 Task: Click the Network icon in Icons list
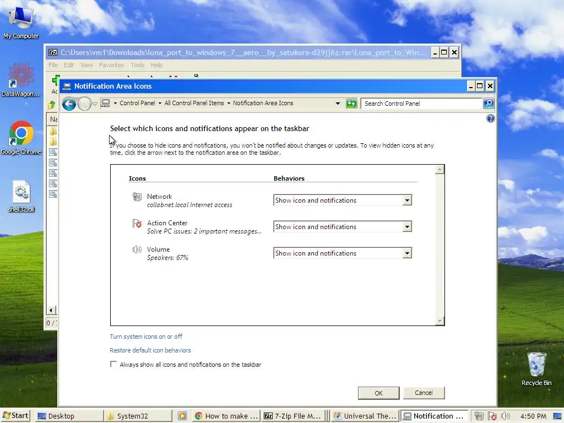point(137,197)
